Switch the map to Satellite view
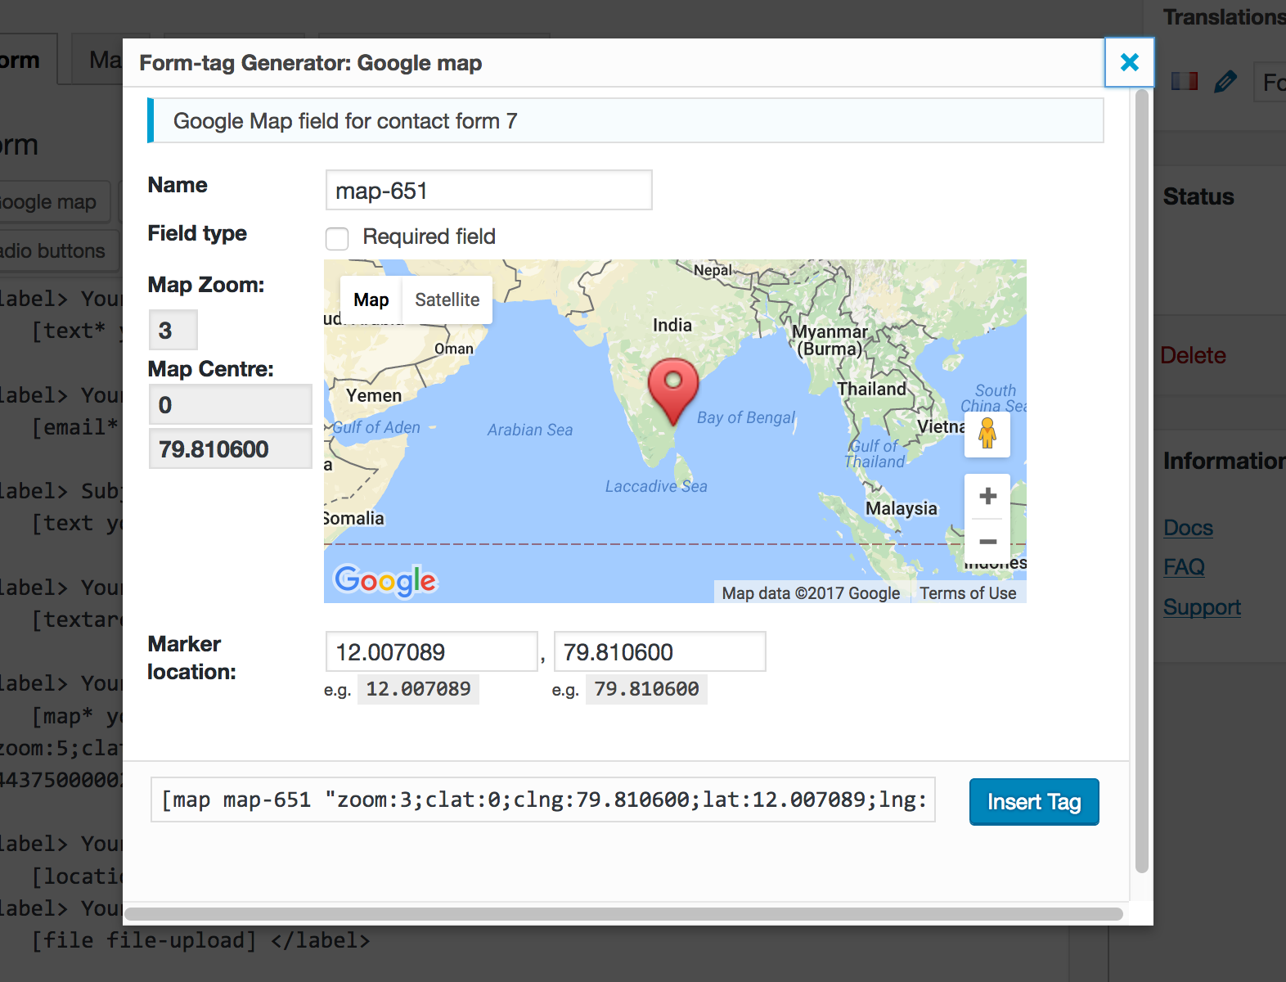Viewport: 1286px width, 982px height. pos(447,300)
